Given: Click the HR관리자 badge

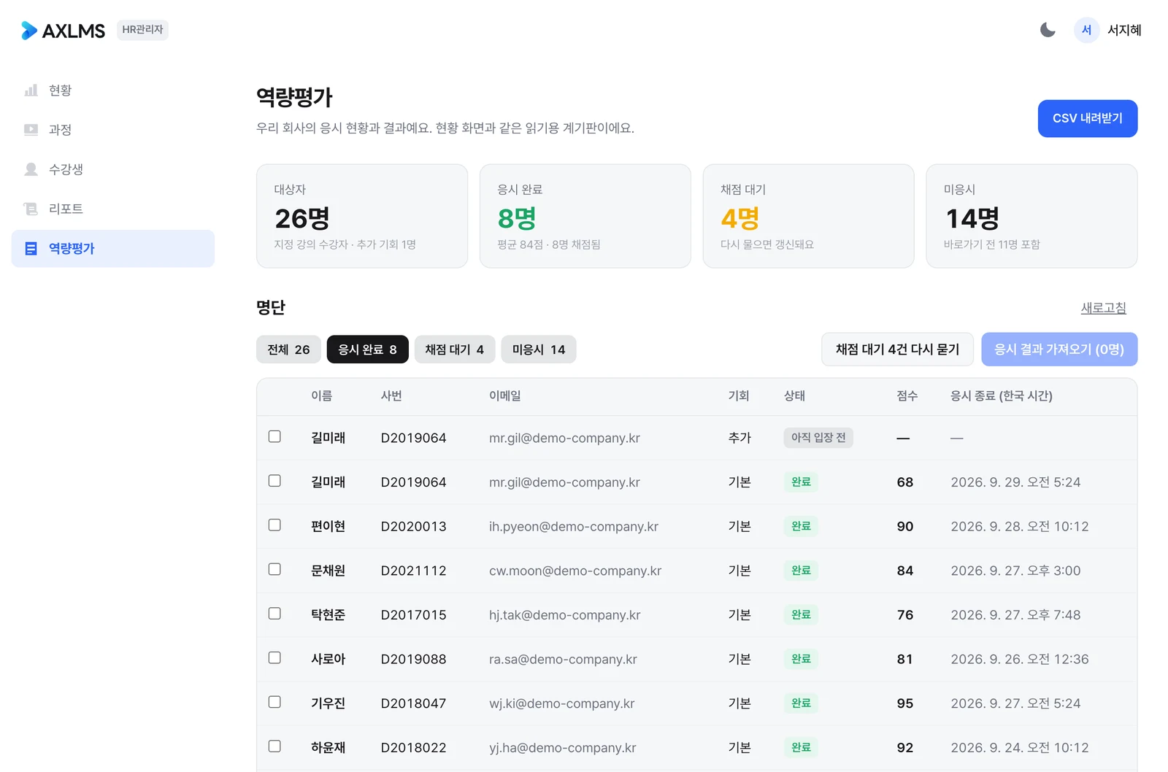Looking at the screenshot, I should (142, 30).
